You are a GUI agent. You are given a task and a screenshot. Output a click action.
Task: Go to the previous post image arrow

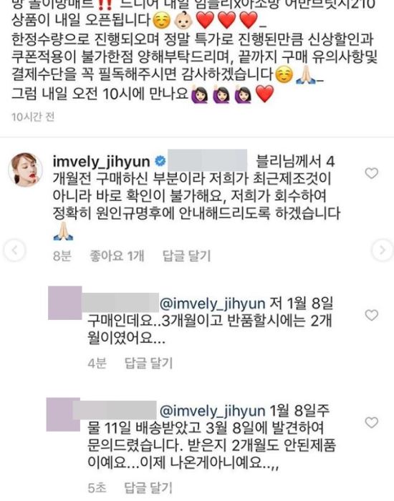[14, 250]
